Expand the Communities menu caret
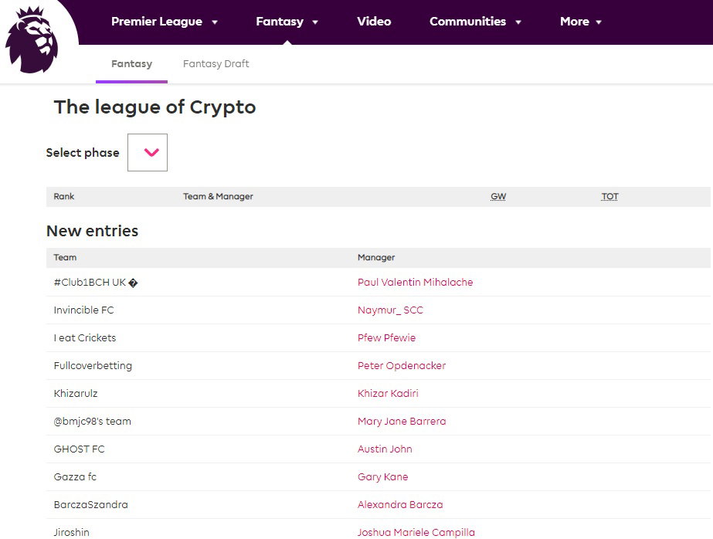Image resolution: width=713 pixels, height=539 pixels. click(x=518, y=22)
